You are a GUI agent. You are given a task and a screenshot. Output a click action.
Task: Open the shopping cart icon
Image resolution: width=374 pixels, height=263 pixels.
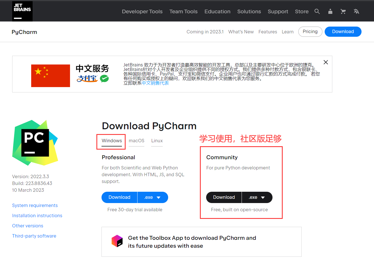[343, 11]
